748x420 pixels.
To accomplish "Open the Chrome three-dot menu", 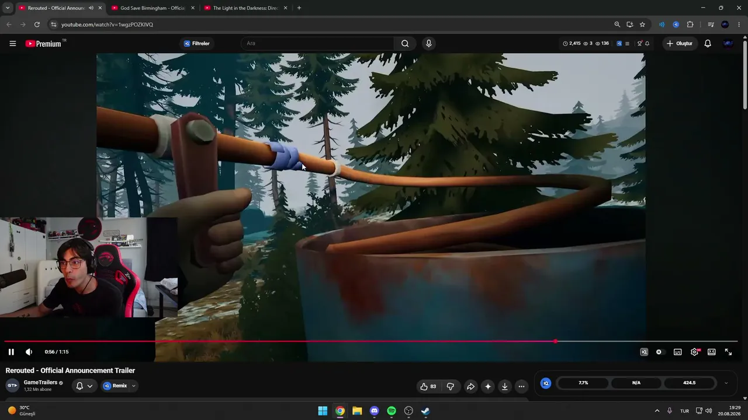I will coord(739,24).
